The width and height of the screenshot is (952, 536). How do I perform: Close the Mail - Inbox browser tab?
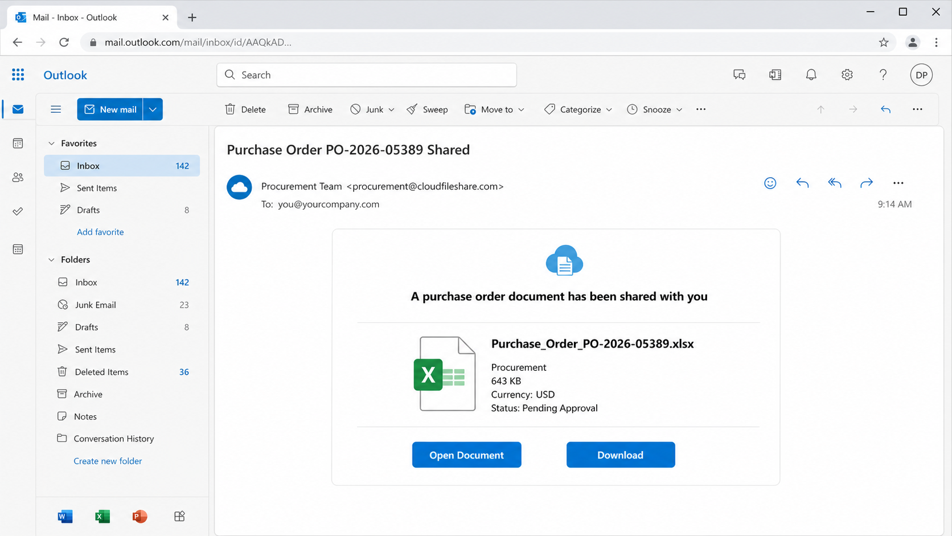tap(166, 18)
